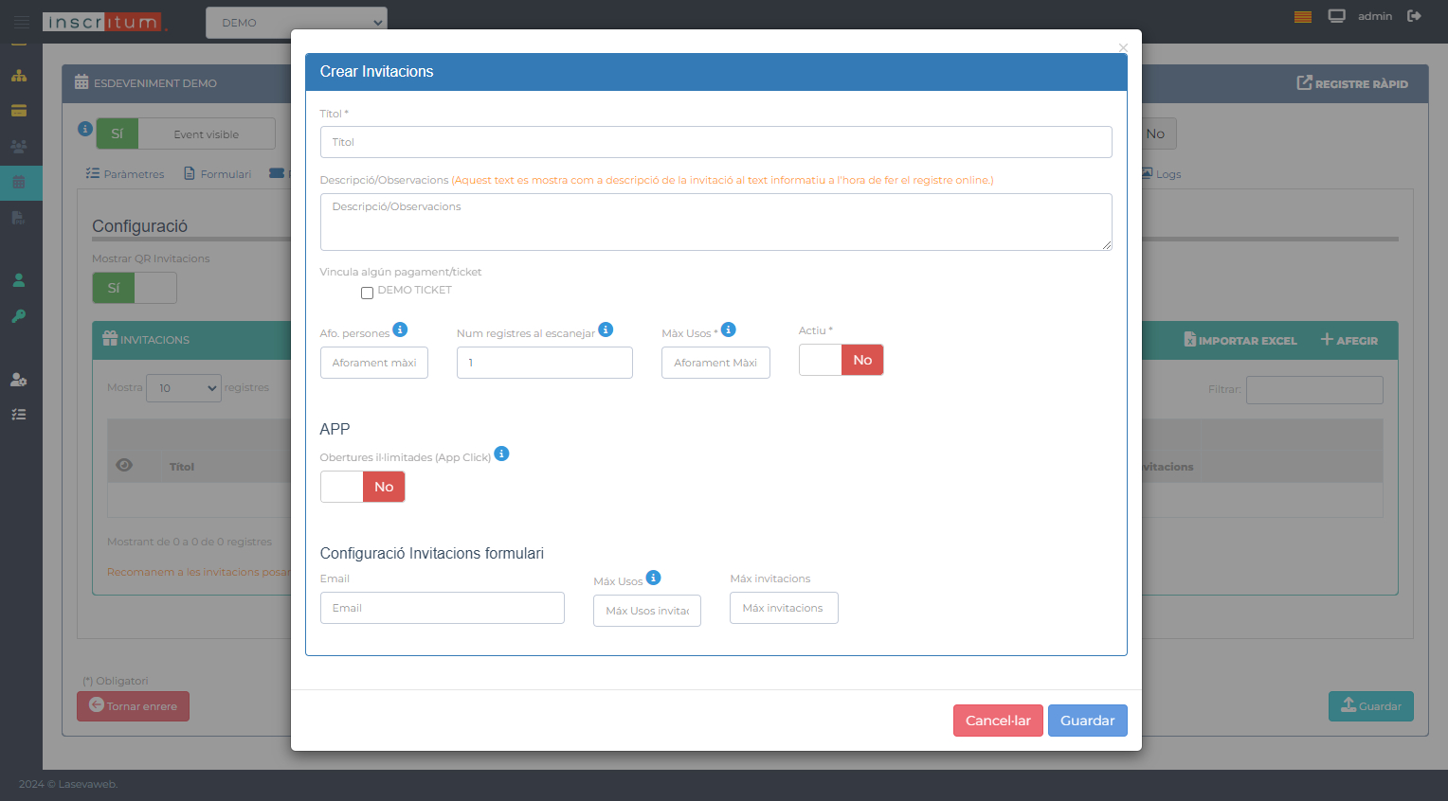This screenshot has height=801, width=1448.
Task: Open the Logs tab
Action: 1161,174
